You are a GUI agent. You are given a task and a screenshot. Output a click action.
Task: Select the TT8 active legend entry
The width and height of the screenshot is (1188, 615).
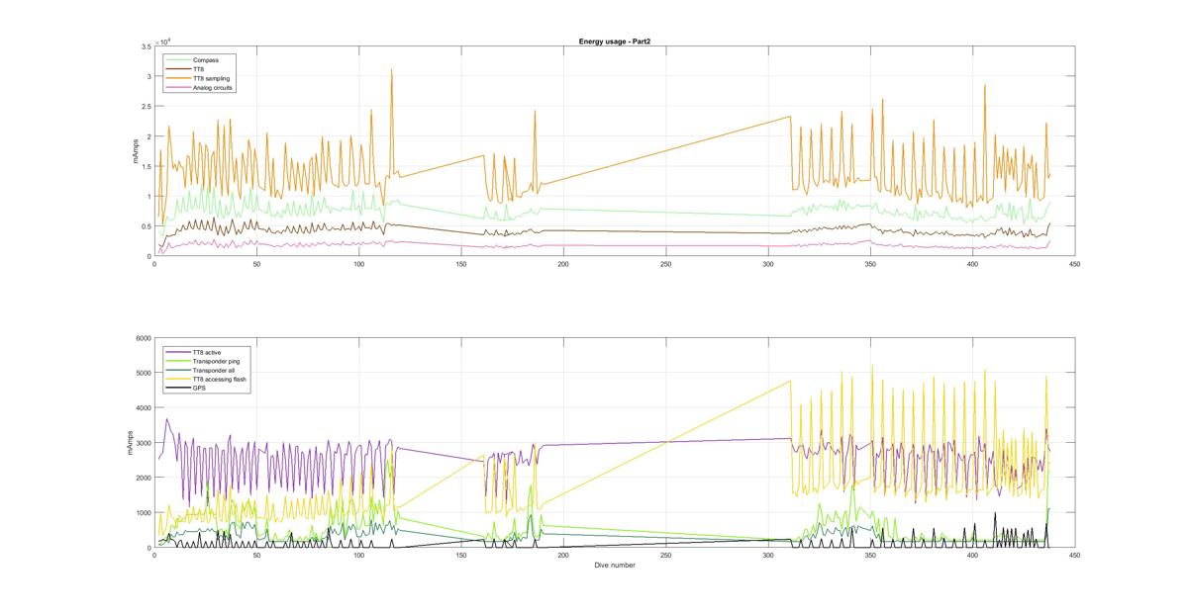coord(208,352)
